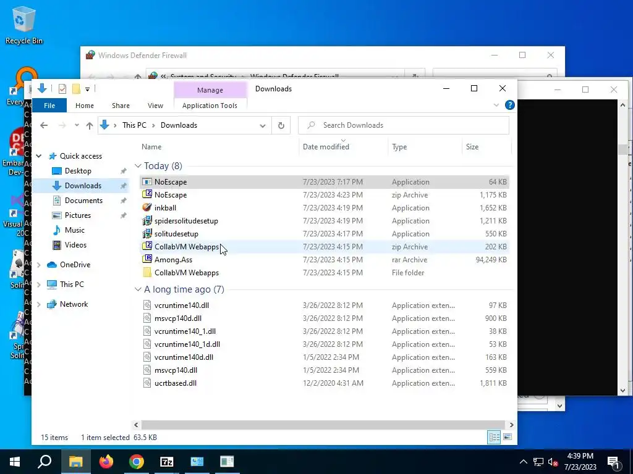Open Pictures in the navigation pane
The width and height of the screenshot is (633, 474).
(77, 215)
